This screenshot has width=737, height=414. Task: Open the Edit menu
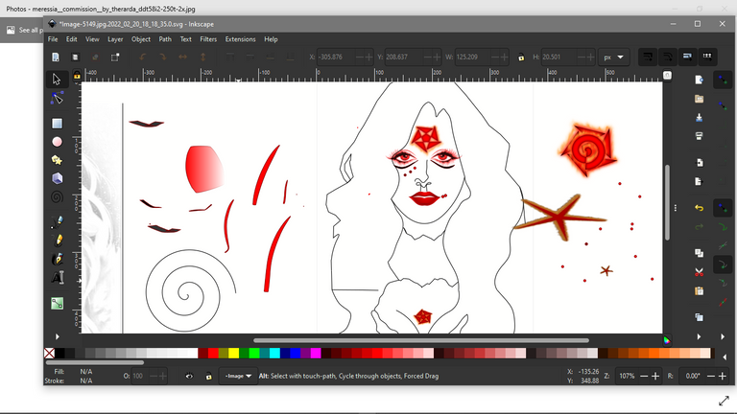tap(71, 39)
